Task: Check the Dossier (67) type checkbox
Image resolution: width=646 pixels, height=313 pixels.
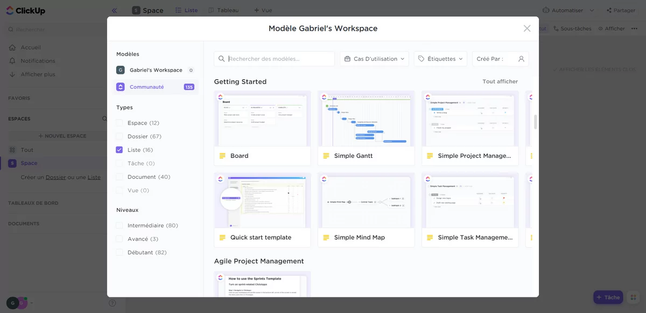Action: click(x=120, y=136)
